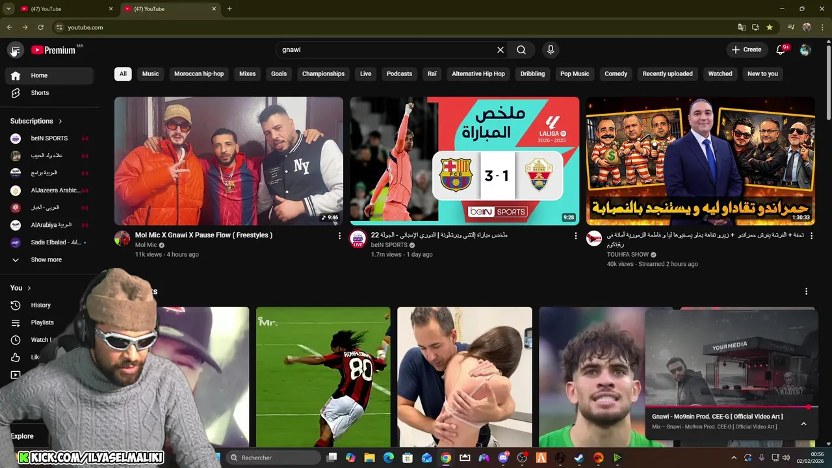Open Ronaldinho 80 jersey short
The image size is (832, 468).
323,377
